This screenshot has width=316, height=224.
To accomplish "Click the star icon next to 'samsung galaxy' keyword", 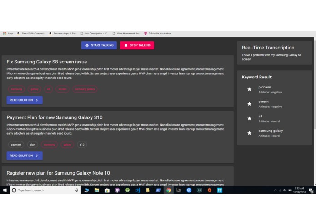I will 249,133.
